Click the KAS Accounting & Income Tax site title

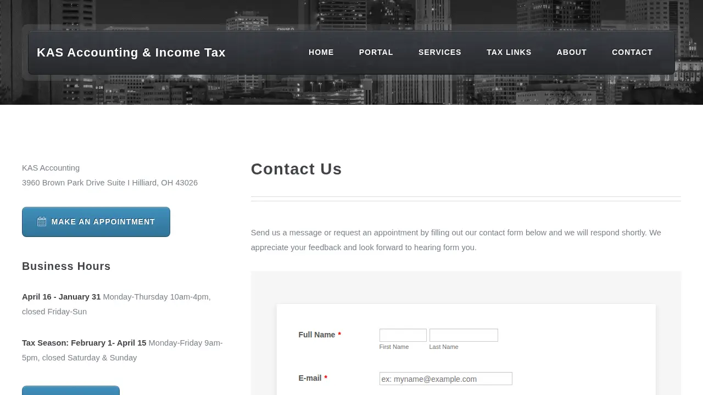pyautogui.click(x=131, y=53)
